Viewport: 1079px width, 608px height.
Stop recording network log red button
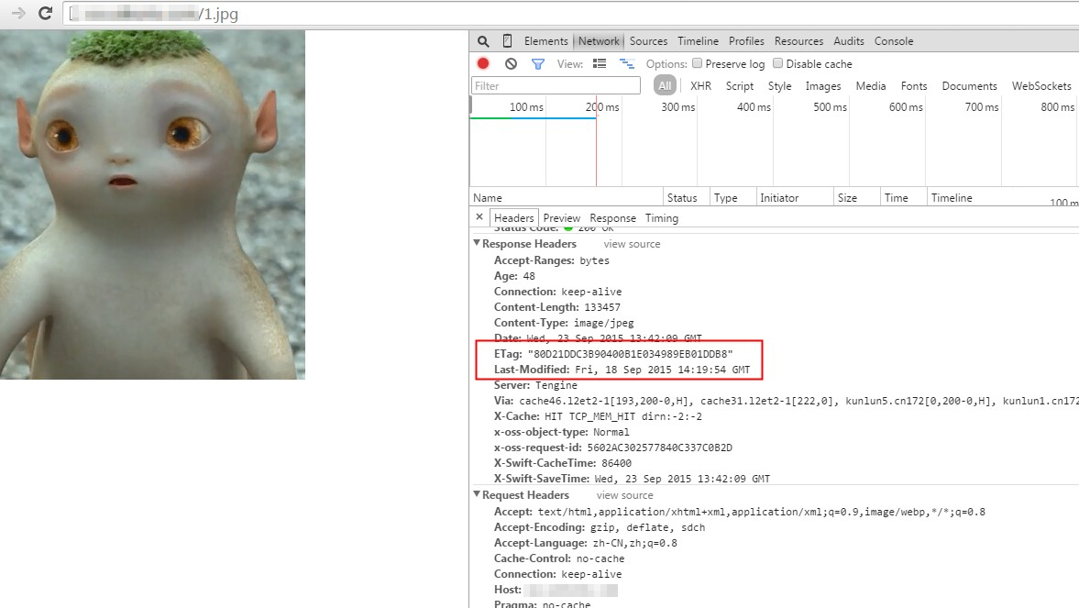pyautogui.click(x=483, y=63)
